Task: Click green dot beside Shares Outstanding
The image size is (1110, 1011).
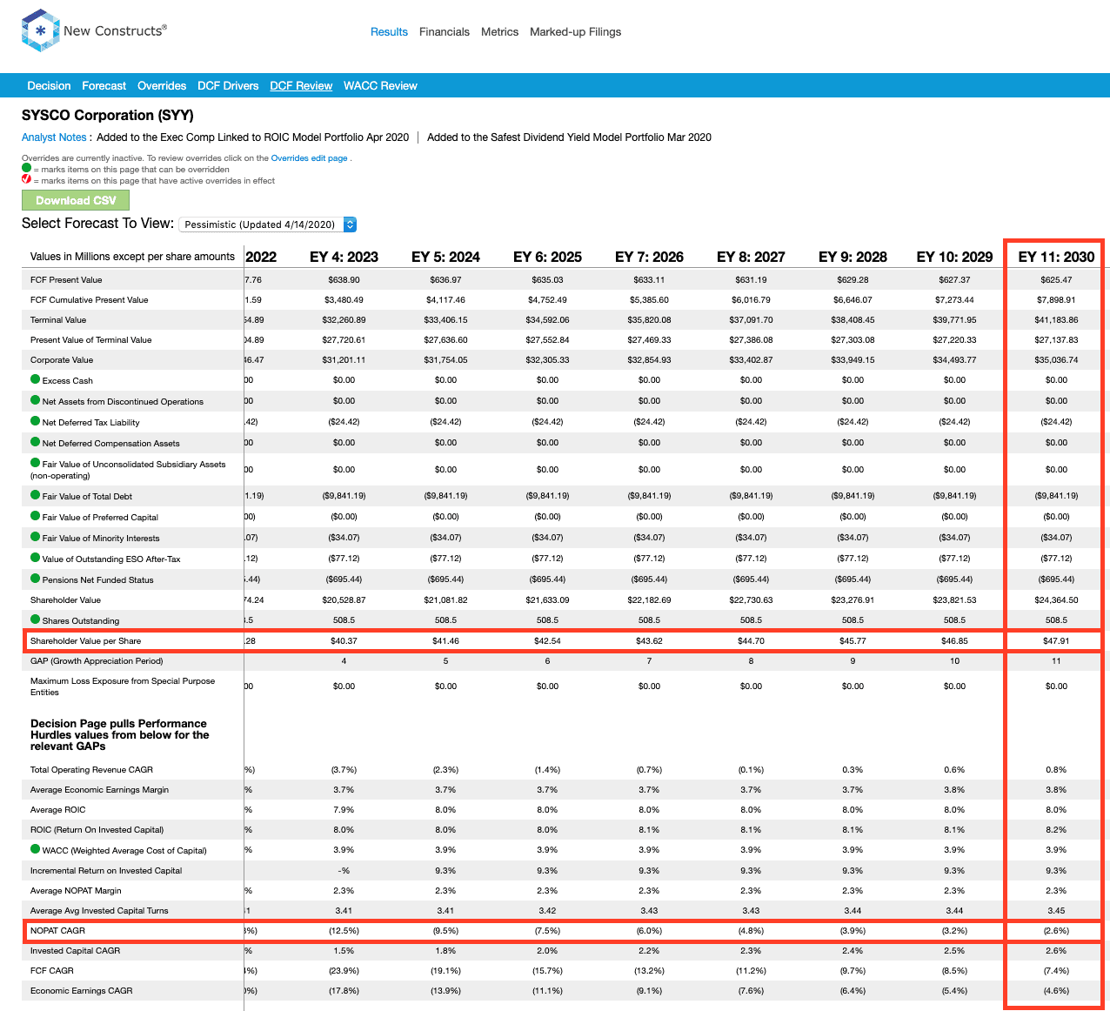Action: [x=36, y=619]
